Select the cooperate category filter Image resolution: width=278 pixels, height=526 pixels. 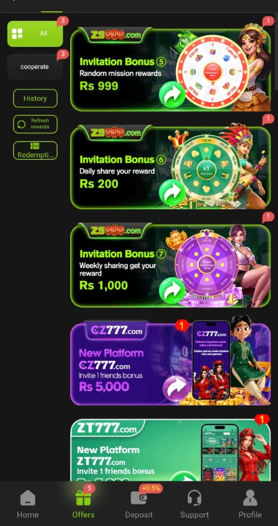coord(35,67)
